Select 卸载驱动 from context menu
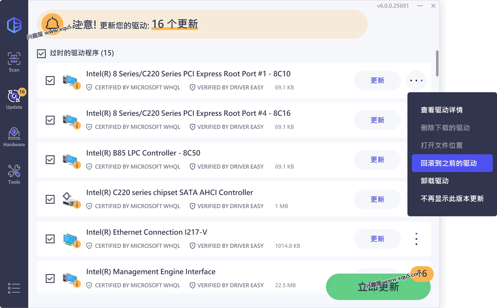Viewport: 497px width, 308px height. [435, 181]
